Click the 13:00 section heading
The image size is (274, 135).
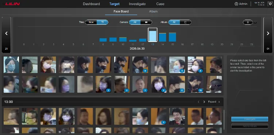point(8,102)
